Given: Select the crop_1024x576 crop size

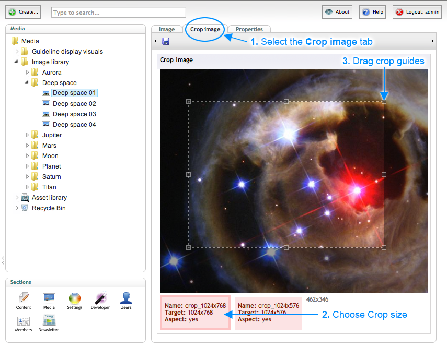Looking at the screenshot, I should (268, 313).
